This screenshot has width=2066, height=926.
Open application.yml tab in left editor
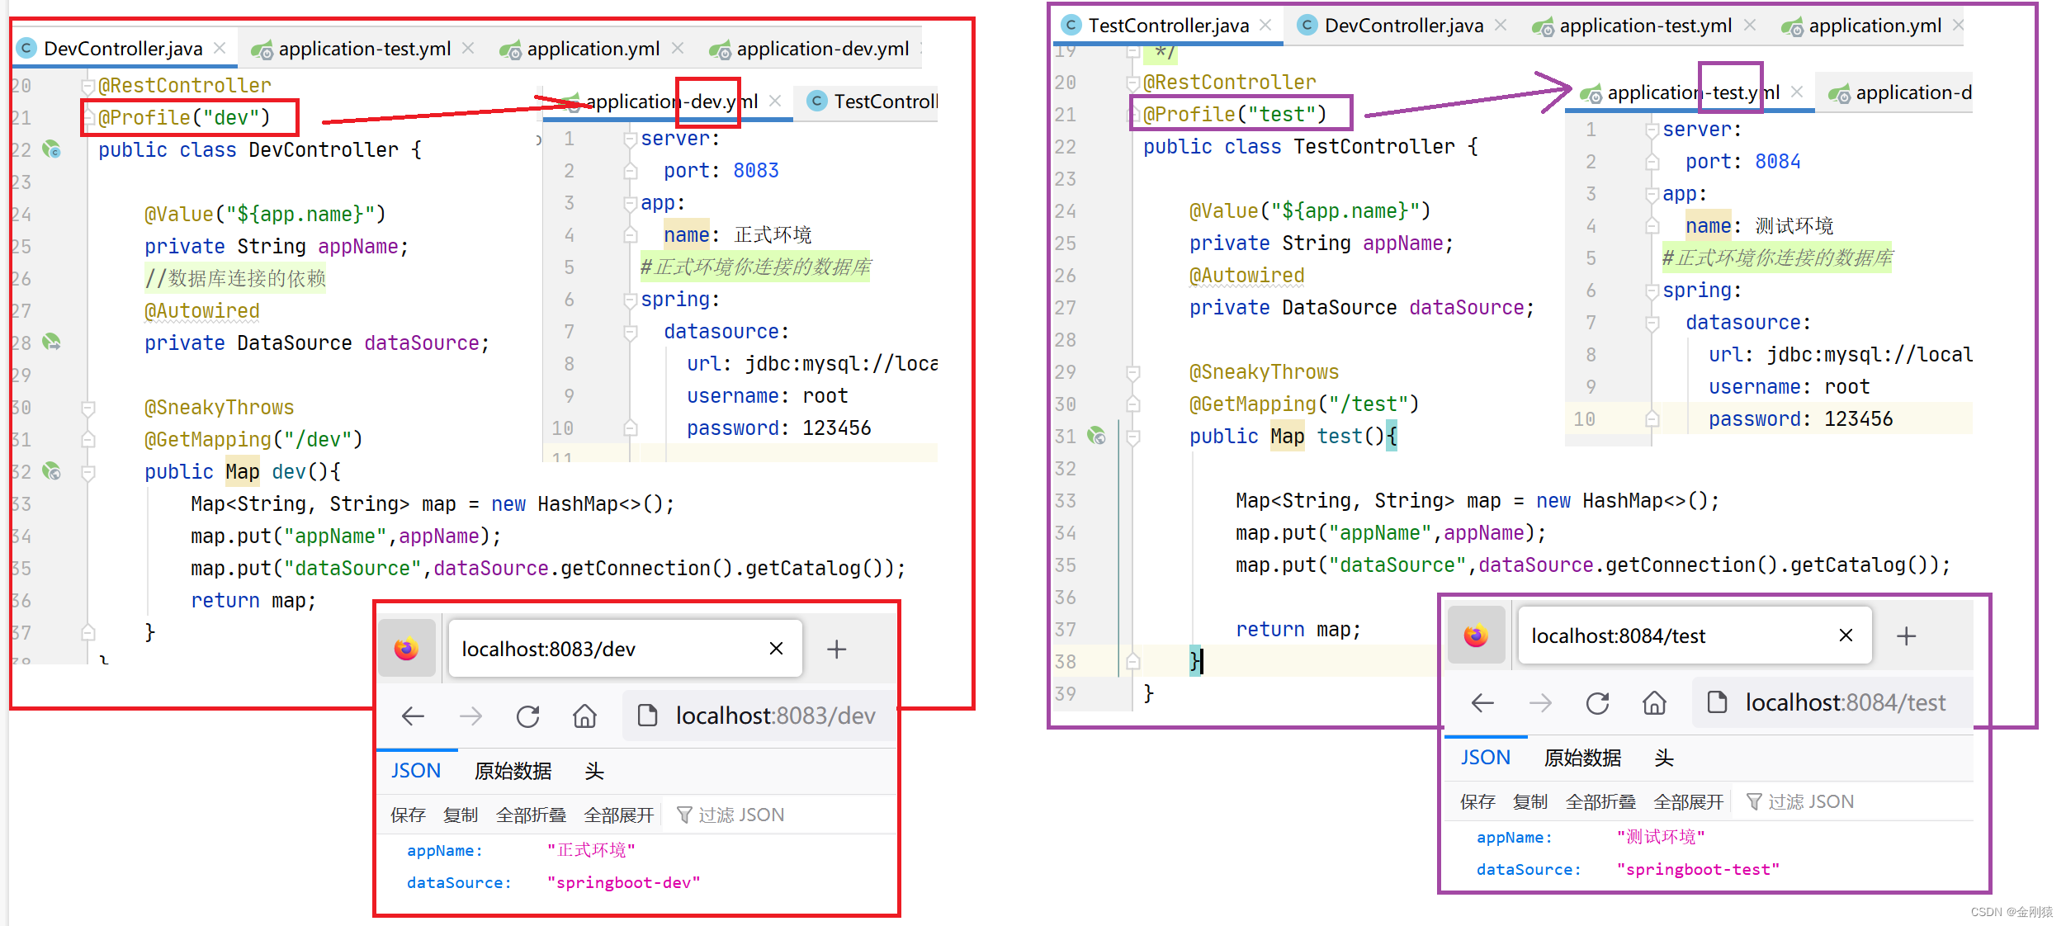coord(593,49)
